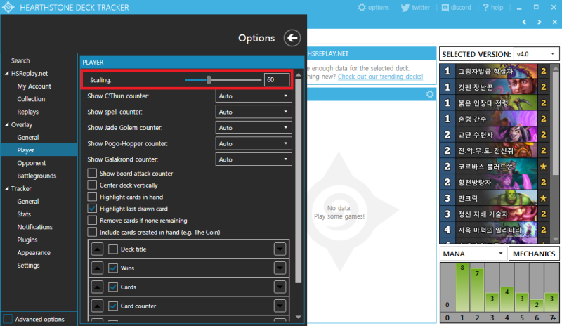
Task: Move Card counter row down
Action: coord(280,306)
